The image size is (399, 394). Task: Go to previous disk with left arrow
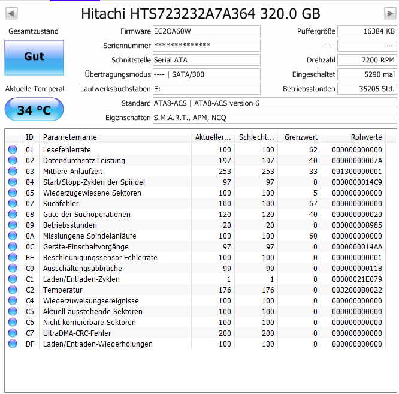(12, 14)
